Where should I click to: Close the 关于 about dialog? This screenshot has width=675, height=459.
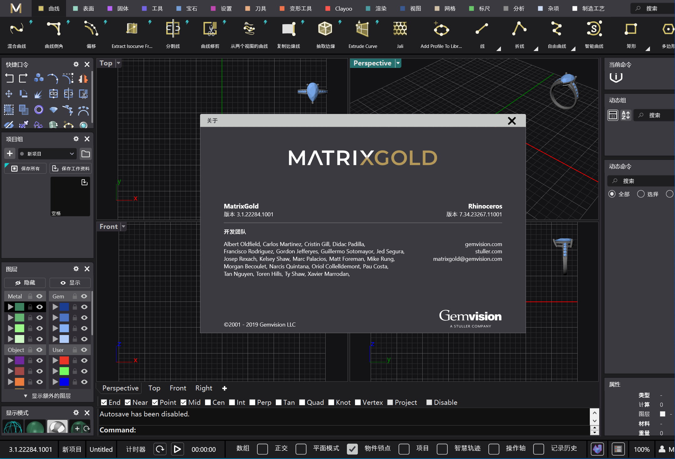[512, 121]
